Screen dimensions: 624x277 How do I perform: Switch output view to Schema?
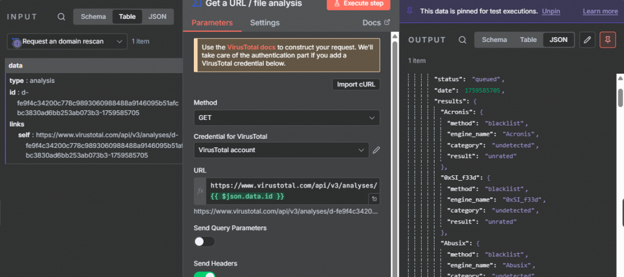(494, 40)
